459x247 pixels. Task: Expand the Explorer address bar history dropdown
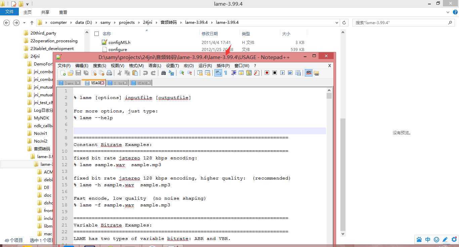pyautogui.click(x=337, y=22)
